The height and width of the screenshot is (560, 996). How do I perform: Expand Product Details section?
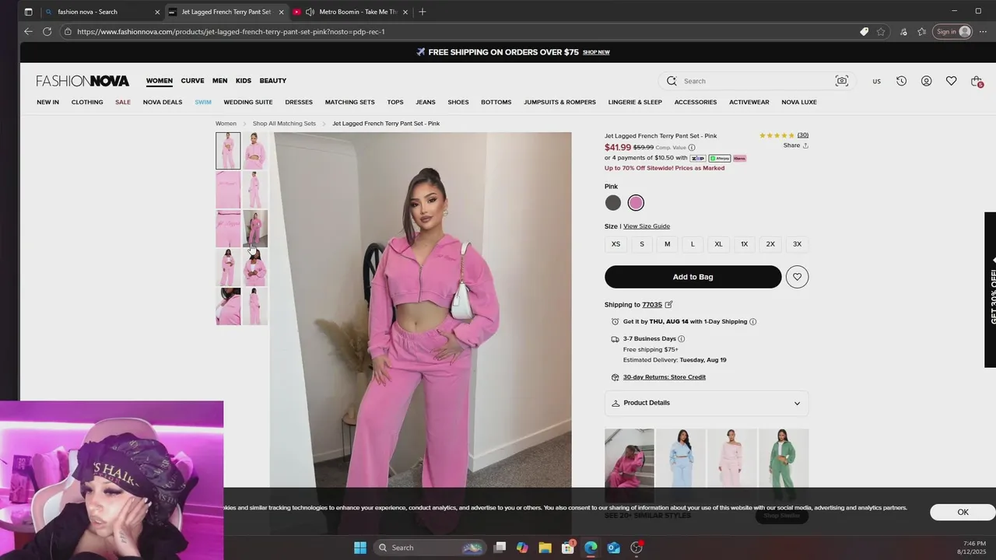point(707,403)
